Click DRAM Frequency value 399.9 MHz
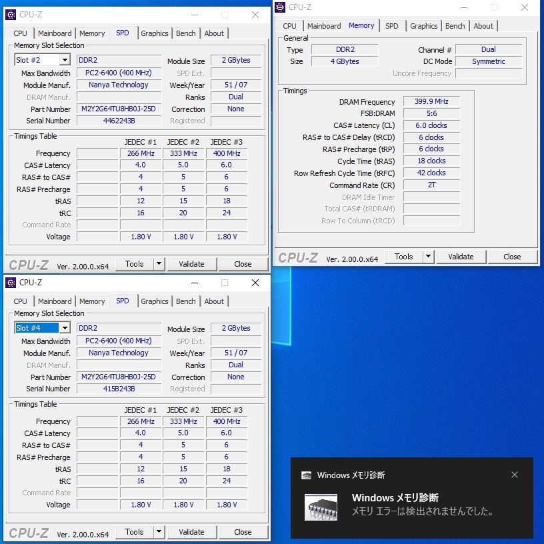This screenshot has height=544, width=544. click(x=431, y=101)
